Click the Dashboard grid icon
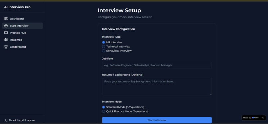This screenshot has height=124, width=268. click(6, 19)
